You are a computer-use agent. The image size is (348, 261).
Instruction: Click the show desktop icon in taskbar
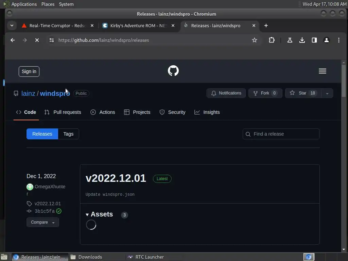[4, 257]
